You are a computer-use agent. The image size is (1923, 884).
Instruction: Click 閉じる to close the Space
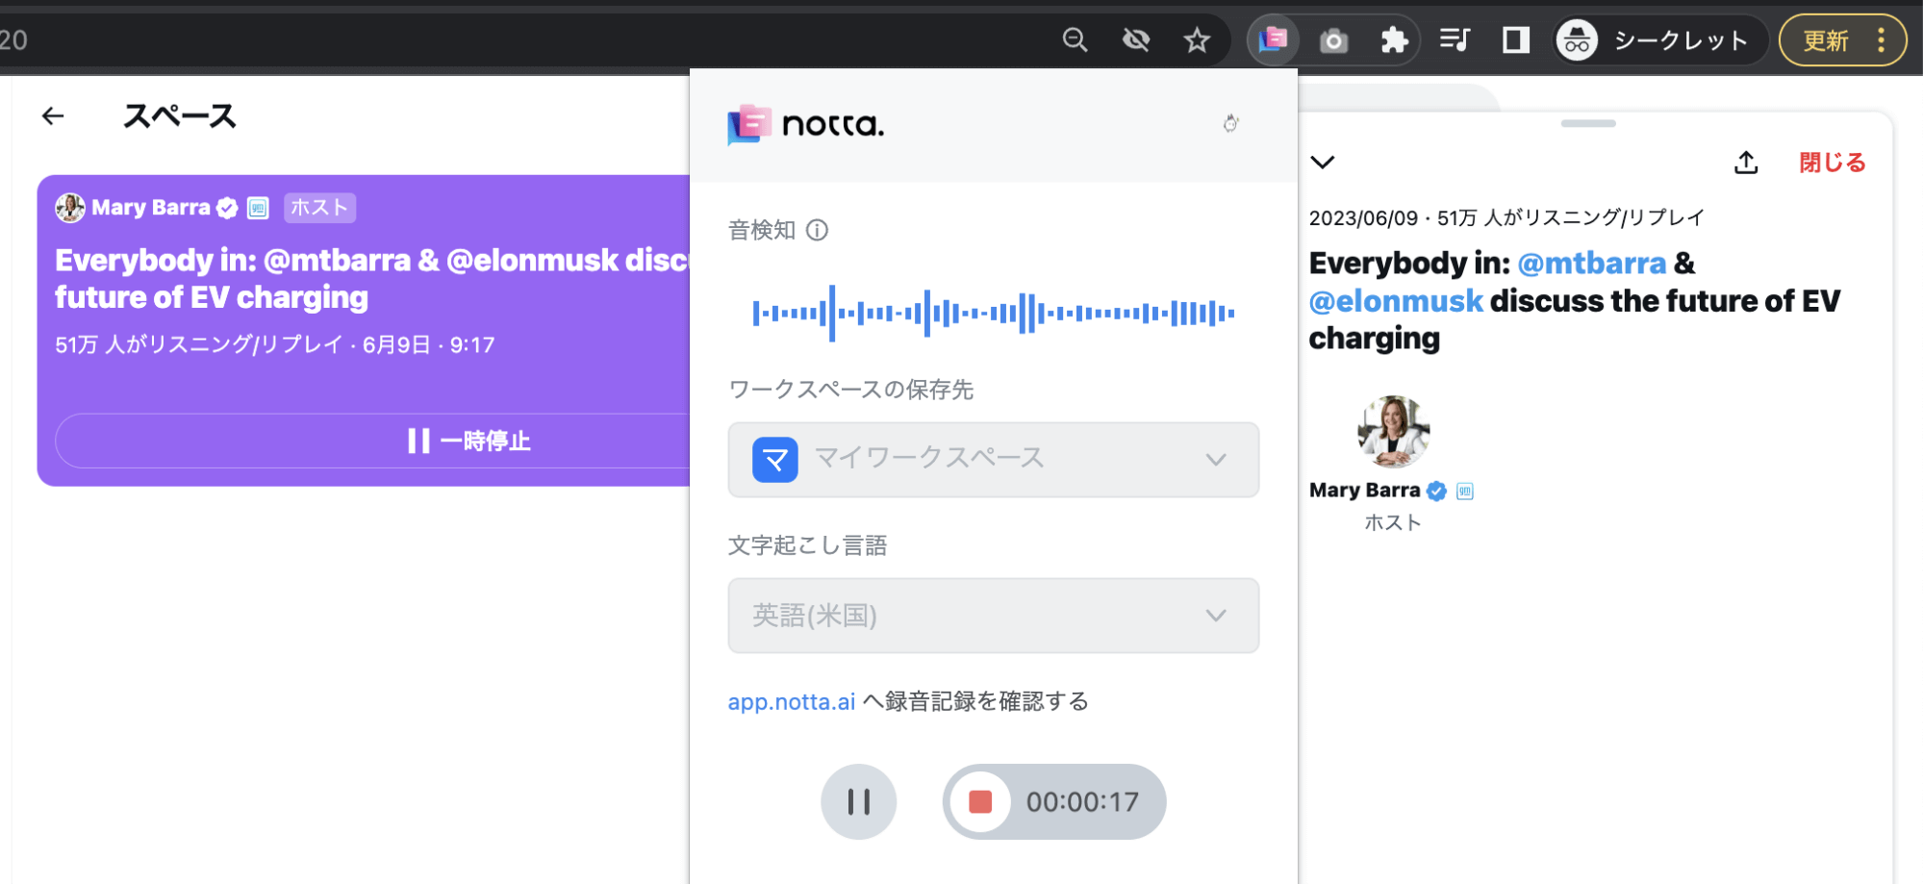click(1833, 163)
